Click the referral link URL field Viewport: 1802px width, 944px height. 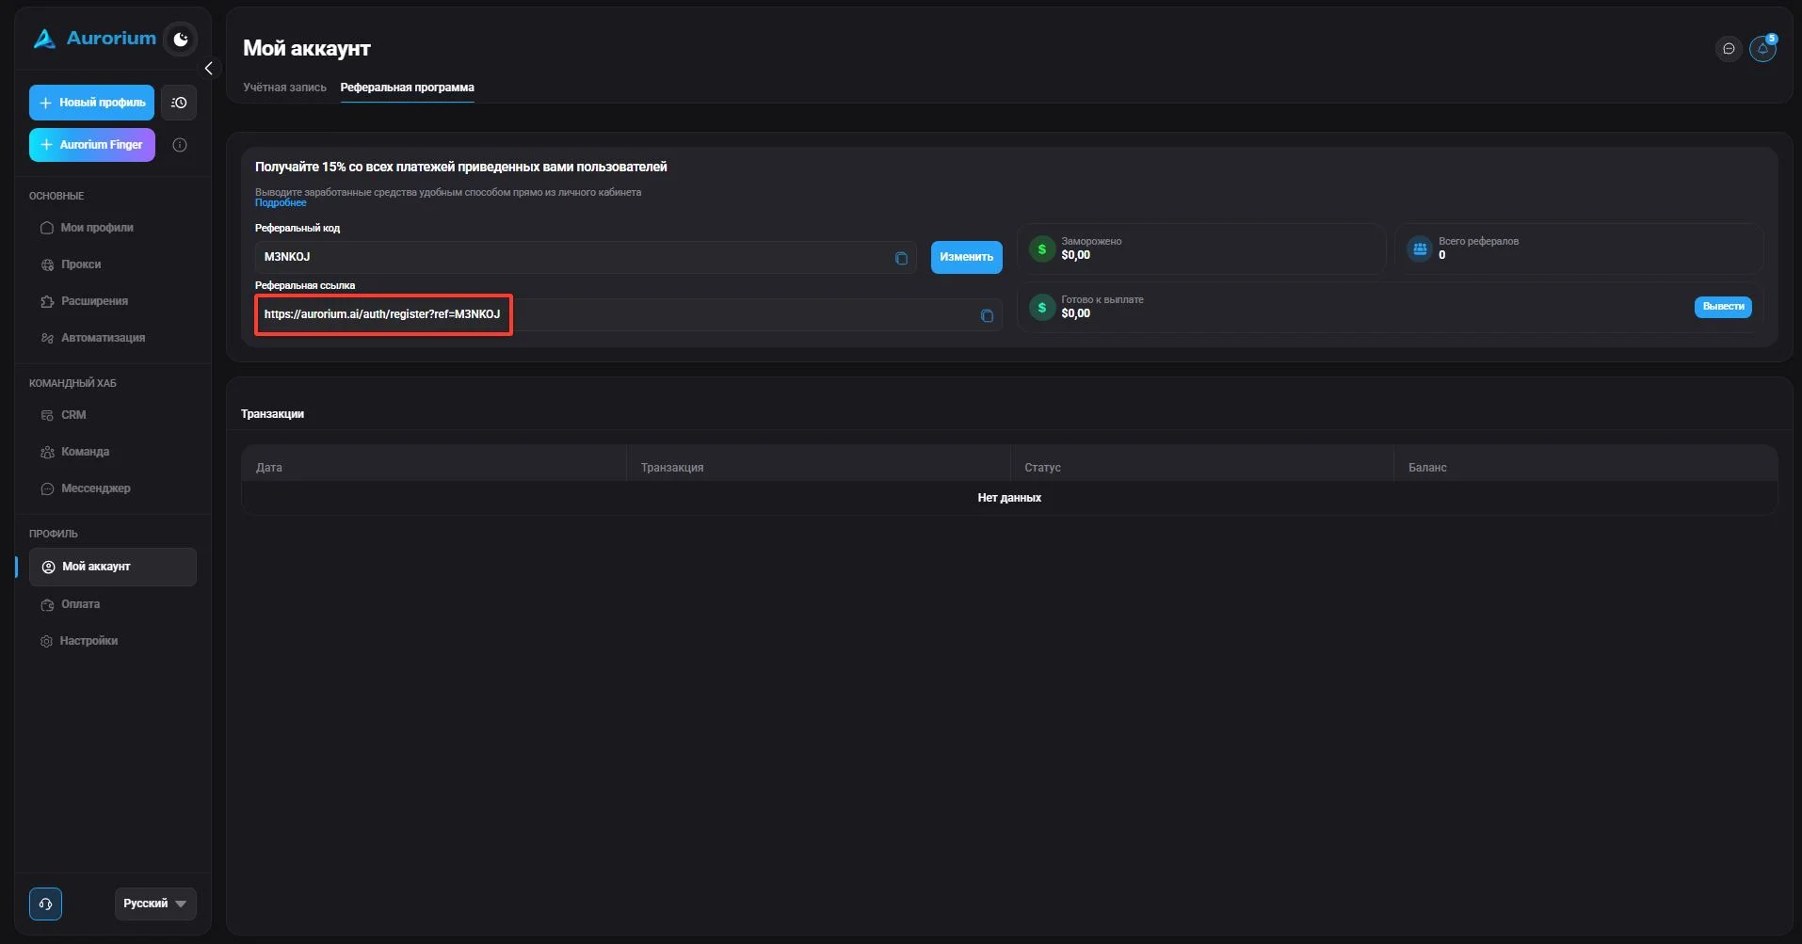(x=628, y=314)
